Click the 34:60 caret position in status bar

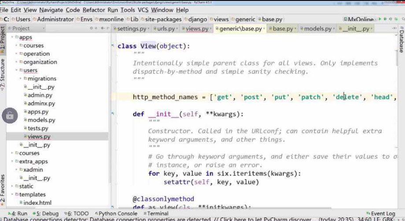click(x=364, y=219)
